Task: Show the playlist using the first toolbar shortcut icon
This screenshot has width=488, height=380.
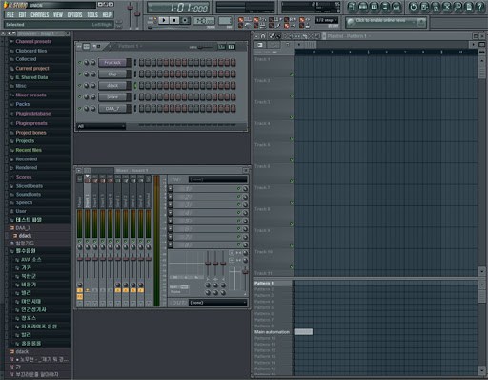Action: pyautogui.click(x=352, y=7)
